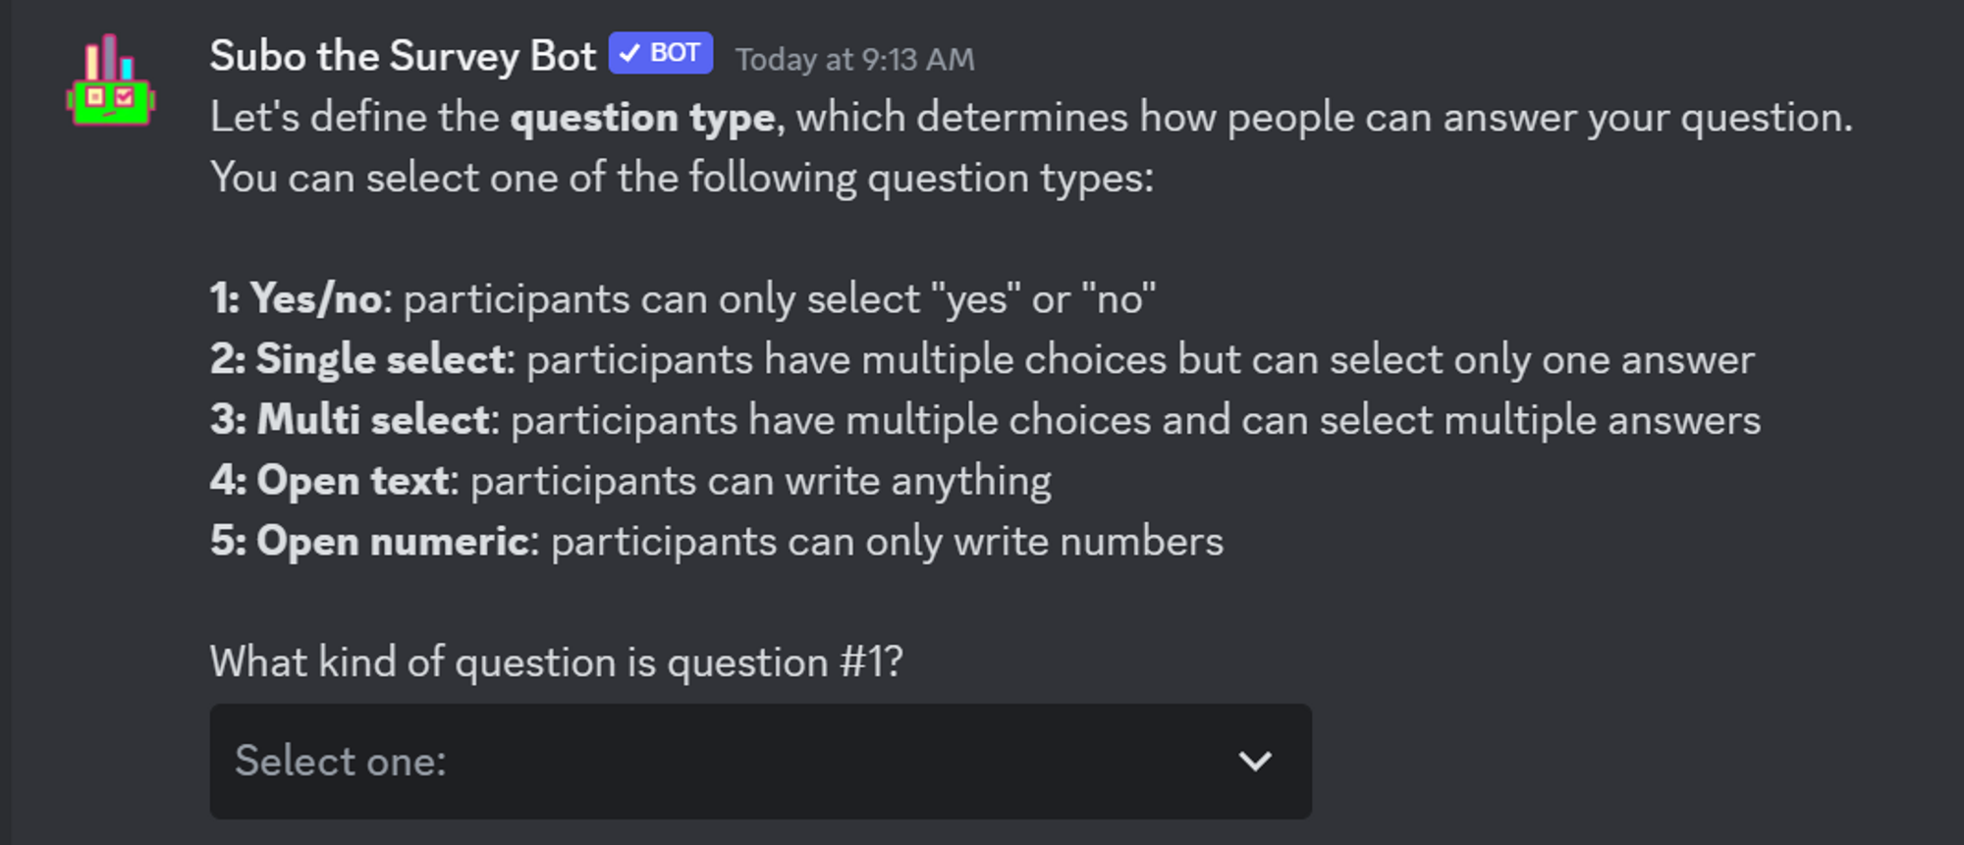Click the bold "question type" phrase
Image resolution: width=1964 pixels, height=845 pixels.
coord(642,119)
